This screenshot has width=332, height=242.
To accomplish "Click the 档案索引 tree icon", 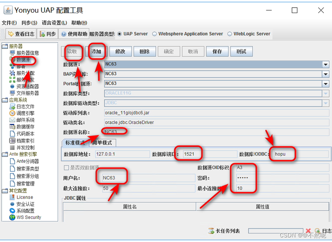I will [x=12, y=141].
